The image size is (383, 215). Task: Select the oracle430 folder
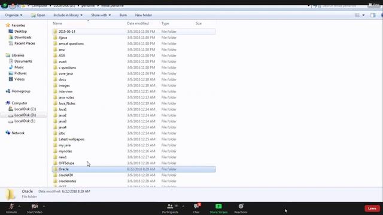[134, 175]
